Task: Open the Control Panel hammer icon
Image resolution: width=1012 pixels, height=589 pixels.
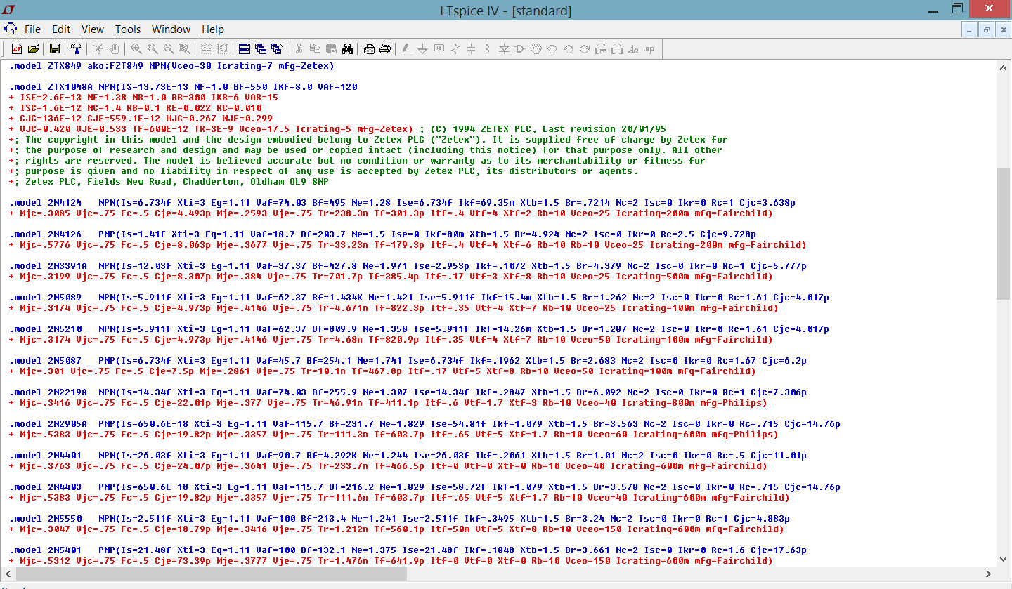Action: point(76,48)
